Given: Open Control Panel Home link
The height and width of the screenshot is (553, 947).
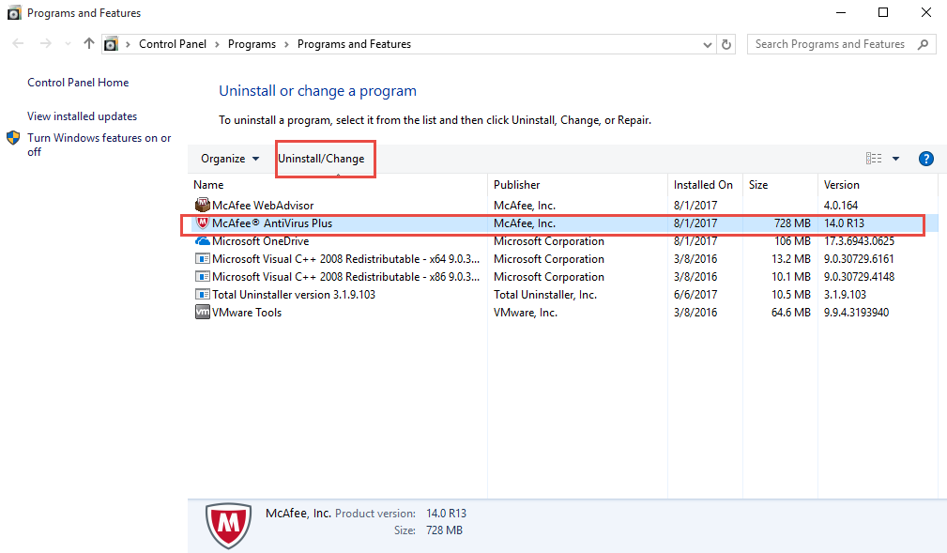Looking at the screenshot, I should [x=78, y=83].
